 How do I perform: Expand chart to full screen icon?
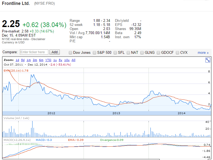click(x=208, y=60)
